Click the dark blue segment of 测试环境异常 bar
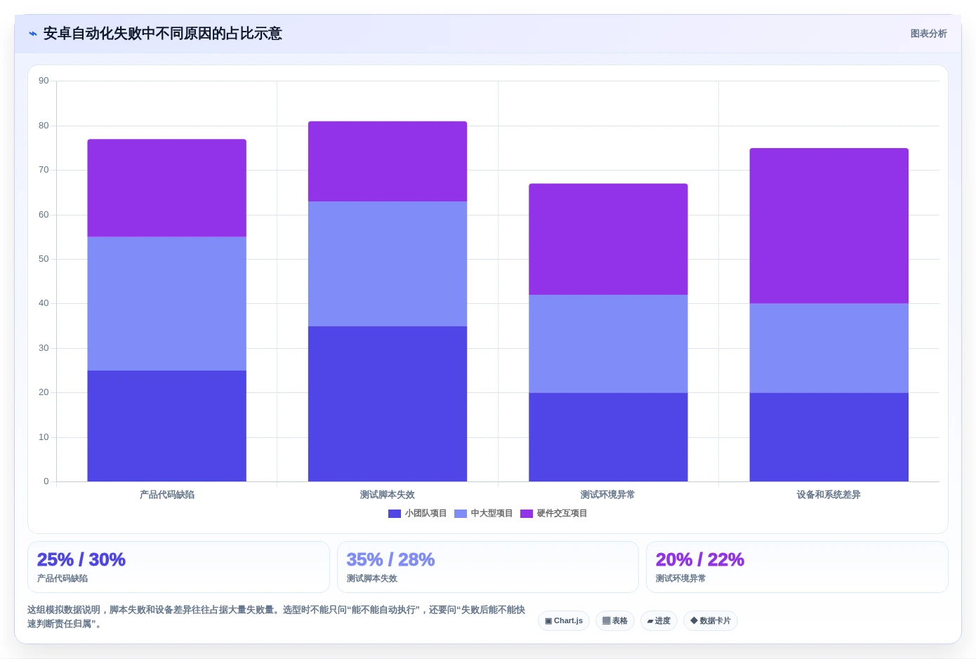The image size is (976, 659). point(608,437)
